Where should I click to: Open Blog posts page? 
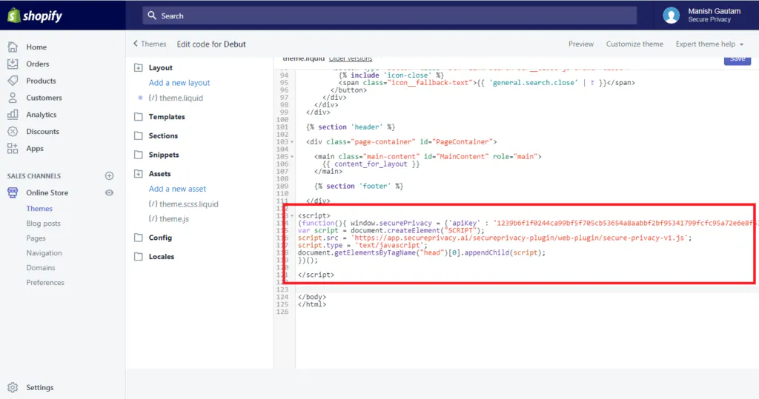[x=43, y=224]
